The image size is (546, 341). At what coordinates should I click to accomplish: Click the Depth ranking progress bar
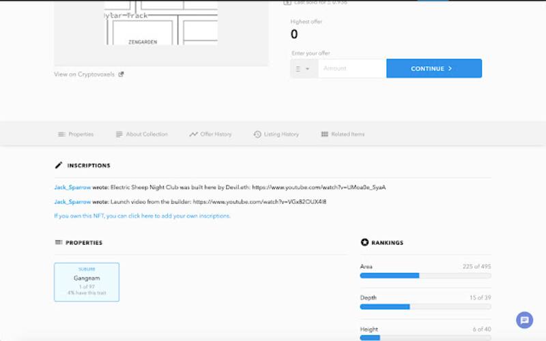click(x=425, y=307)
